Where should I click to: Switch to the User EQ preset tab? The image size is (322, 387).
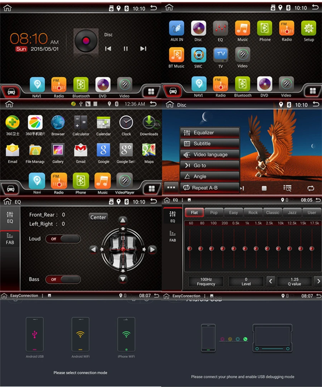click(312, 212)
